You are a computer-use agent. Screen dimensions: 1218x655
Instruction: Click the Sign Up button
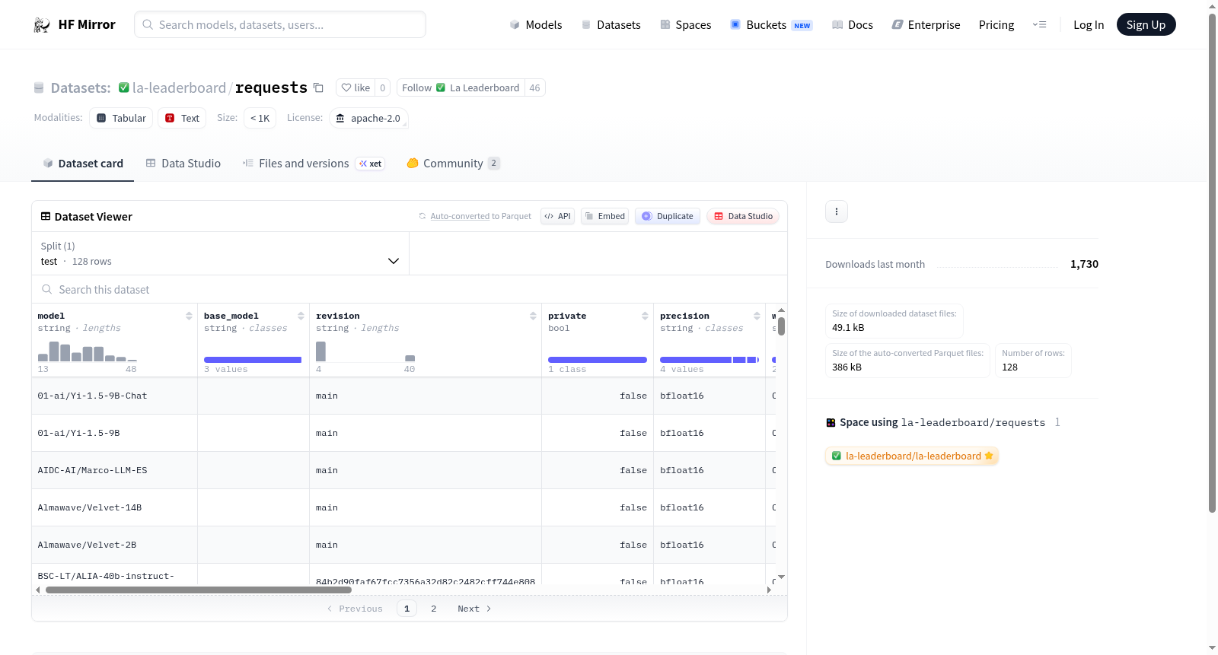coord(1146,25)
